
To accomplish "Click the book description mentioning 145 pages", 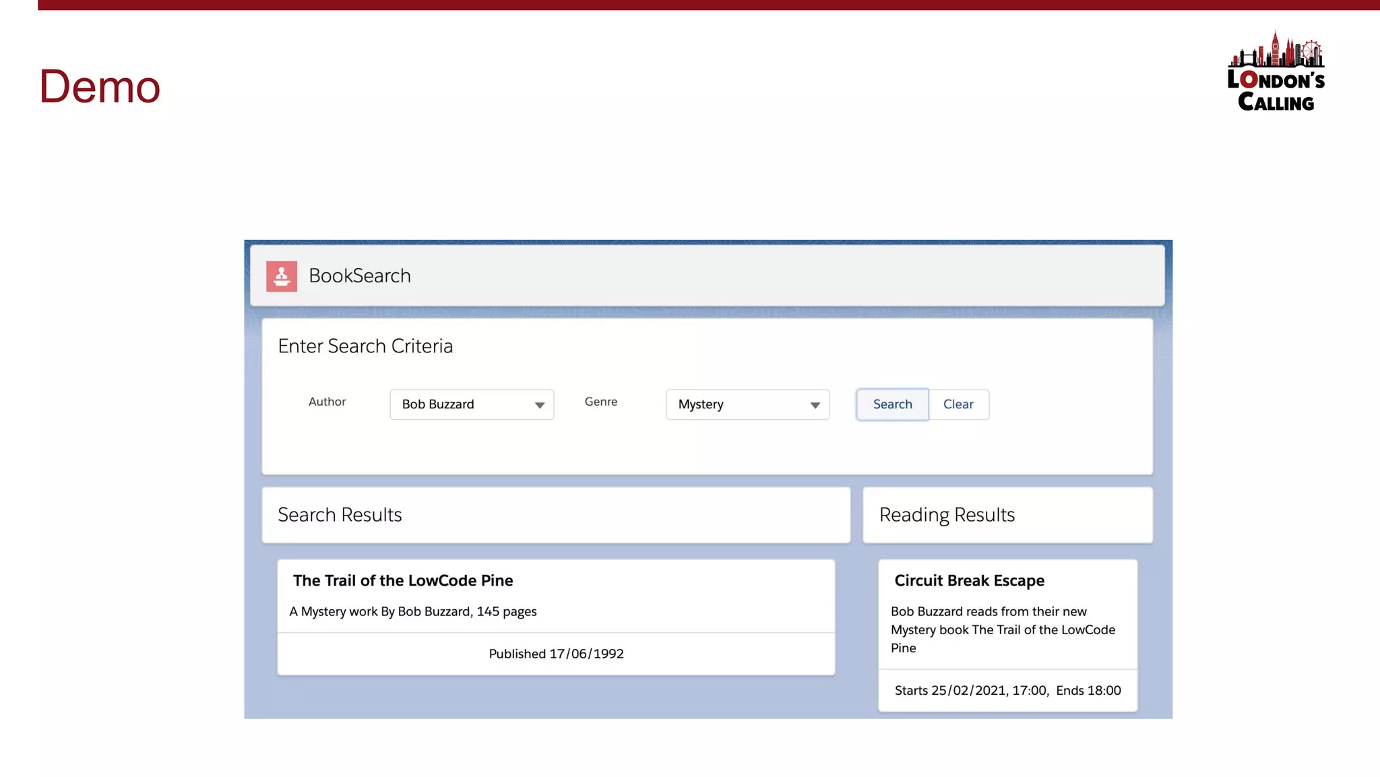I will coord(413,611).
